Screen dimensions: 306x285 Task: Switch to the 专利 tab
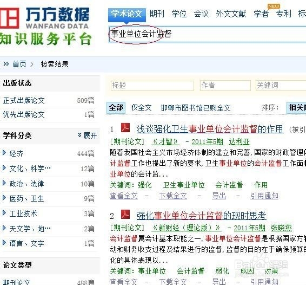coord(283,14)
